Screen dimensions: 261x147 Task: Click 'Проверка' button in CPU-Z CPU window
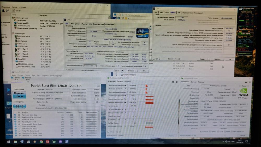131,71
